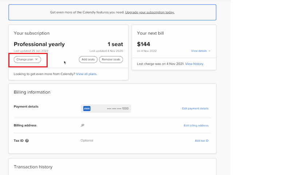Click the billing address value JP
Screen dimensions: 283x175
[x=83, y=125]
